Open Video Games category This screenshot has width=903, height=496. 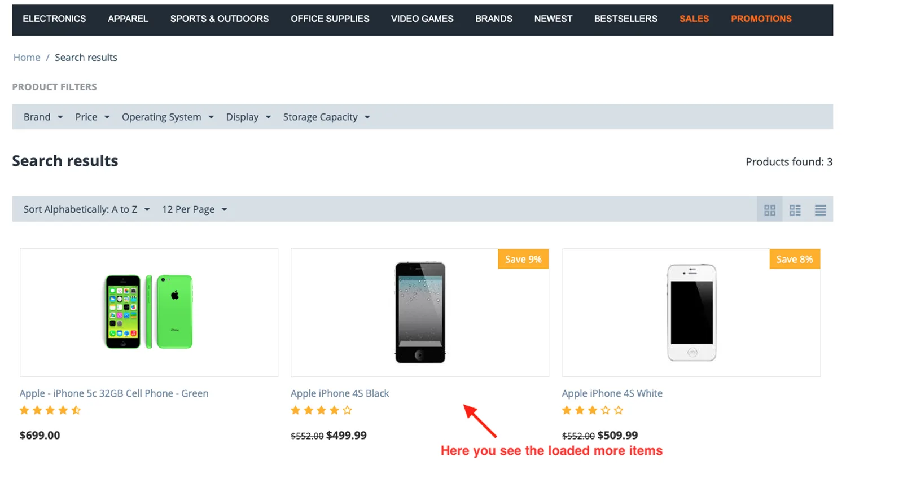(x=422, y=19)
